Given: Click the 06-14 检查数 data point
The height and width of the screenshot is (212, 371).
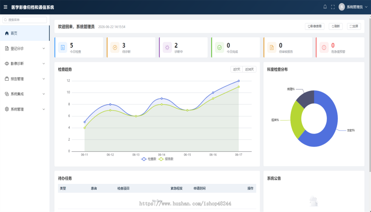Looking at the screenshot, I should click(162, 99).
